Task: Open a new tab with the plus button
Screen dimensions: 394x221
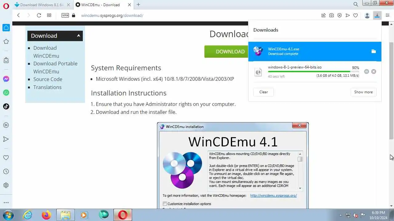Action: (x=138, y=5)
